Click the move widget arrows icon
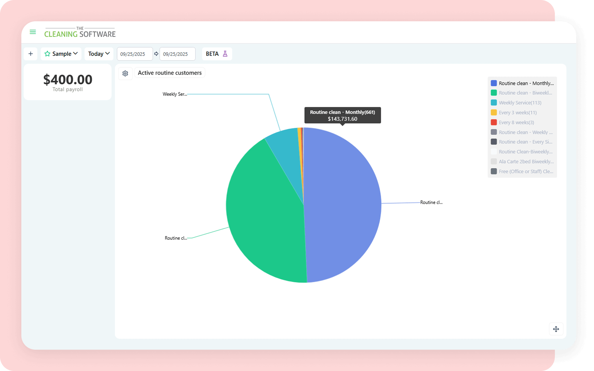594x371 pixels. pyautogui.click(x=556, y=329)
